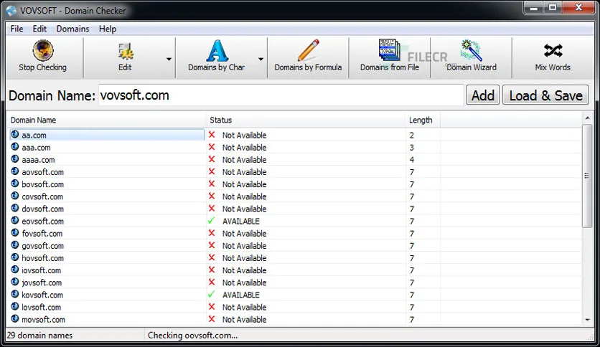The height and width of the screenshot is (347, 600).
Task: Click the scrollbar down arrow
Action: coord(587,320)
